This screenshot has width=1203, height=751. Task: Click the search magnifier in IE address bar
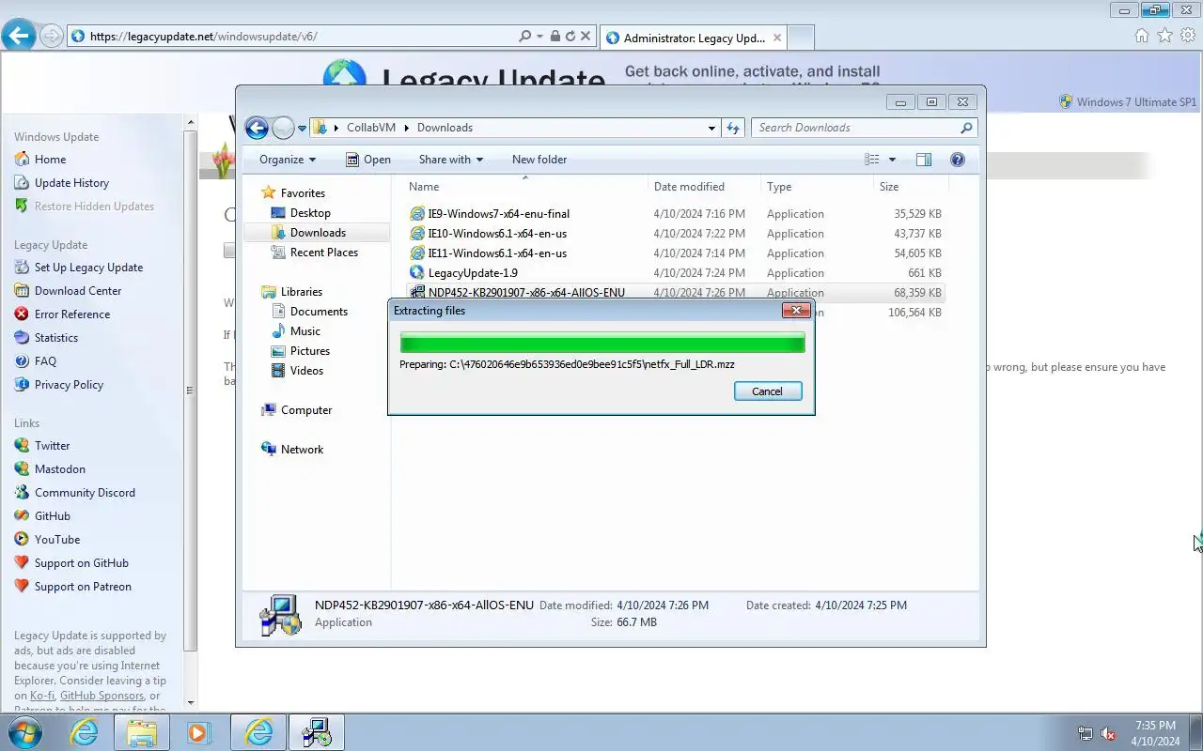pos(525,37)
